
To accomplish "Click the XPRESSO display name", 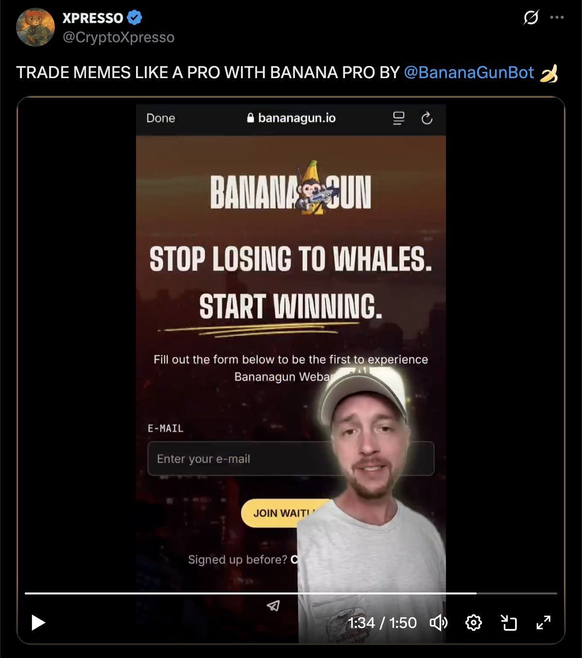I will 93,18.
